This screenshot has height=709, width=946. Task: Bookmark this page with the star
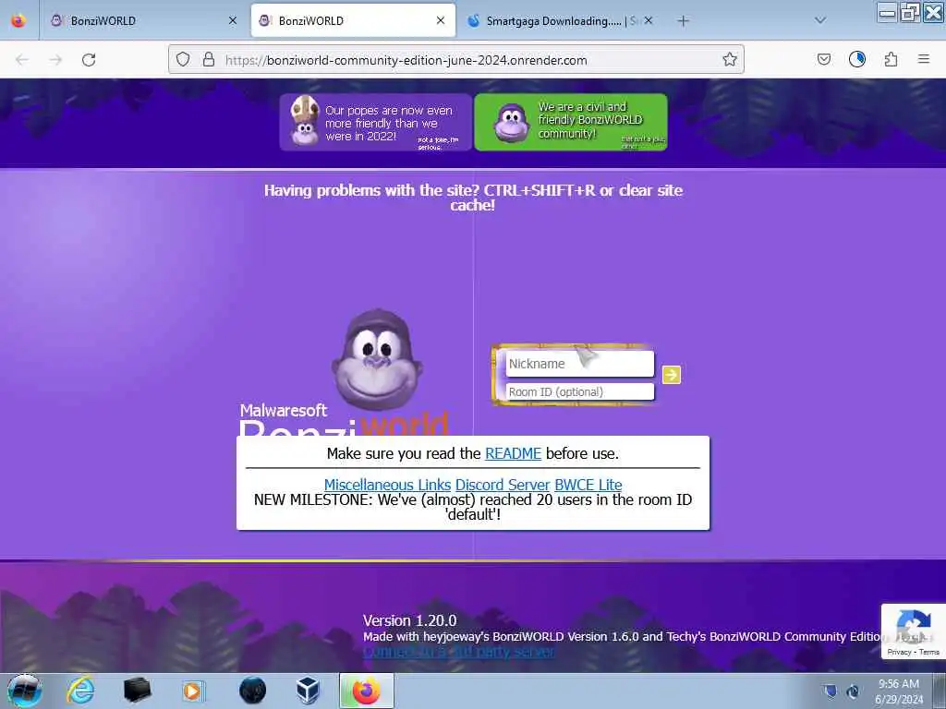click(730, 59)
